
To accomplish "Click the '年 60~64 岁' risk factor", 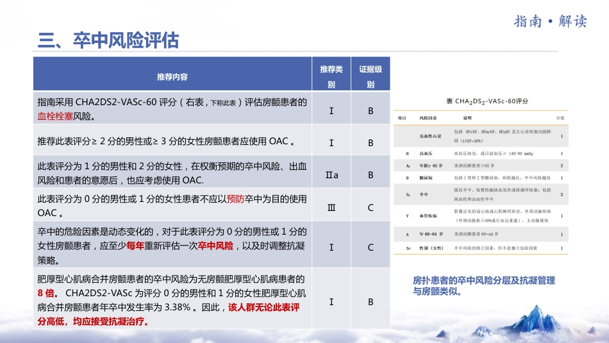I will click(x=431, y=234).
